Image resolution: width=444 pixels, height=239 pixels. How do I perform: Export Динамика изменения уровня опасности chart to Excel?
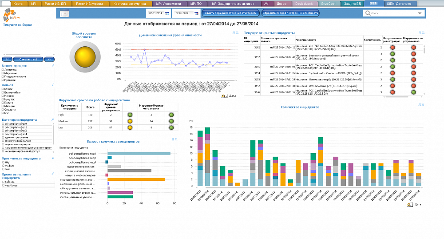[x=237, y=33]
